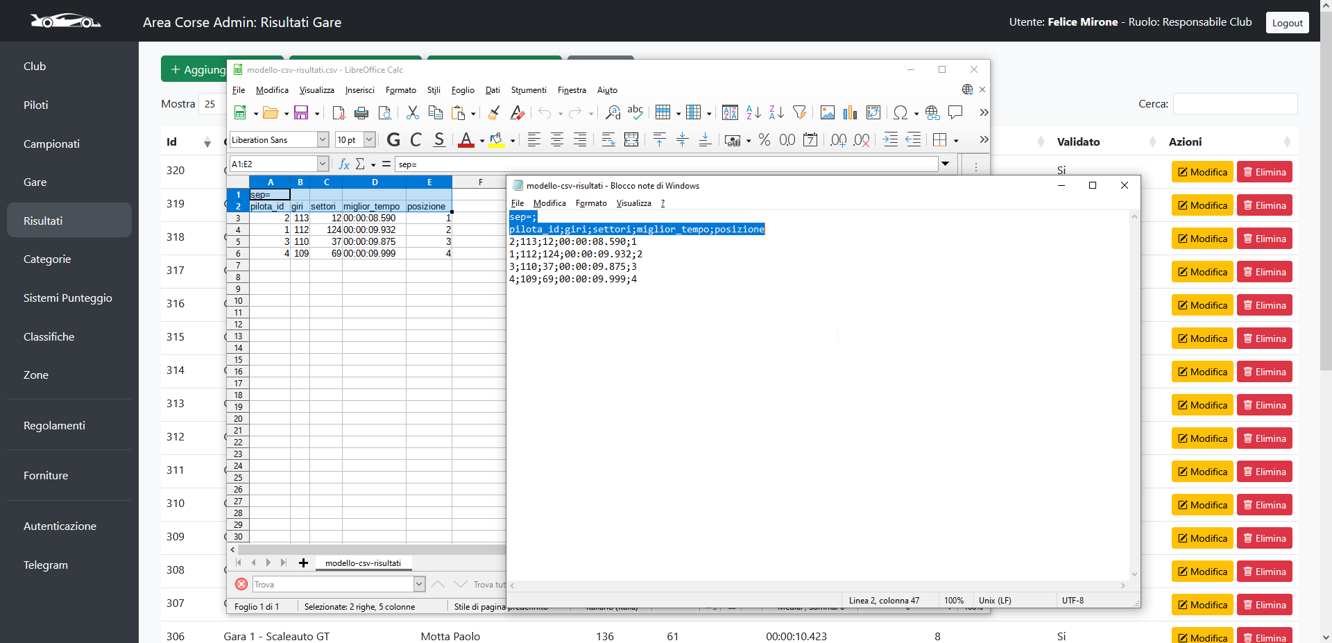This screenshot has width=1332, height=643.
Task: Click the AutoFilter funnel icon
Action: coord(799,113)
